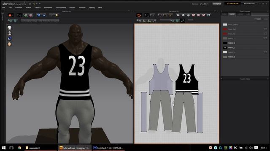Open the Setting menu
Viewport: 270px width, 151px height.
point(92,8)
